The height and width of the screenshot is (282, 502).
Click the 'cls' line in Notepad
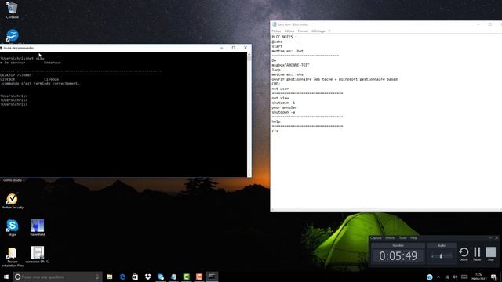coord(275,131)
